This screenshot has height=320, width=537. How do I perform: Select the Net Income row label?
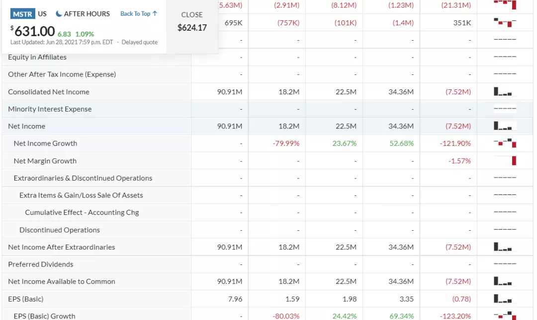click(26, 126)
